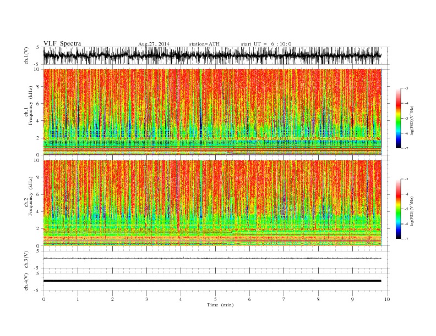This screenshot has height=336, width=436.
Task: Click the time axis tick label "9"
Action: click(x=352, y=299)
